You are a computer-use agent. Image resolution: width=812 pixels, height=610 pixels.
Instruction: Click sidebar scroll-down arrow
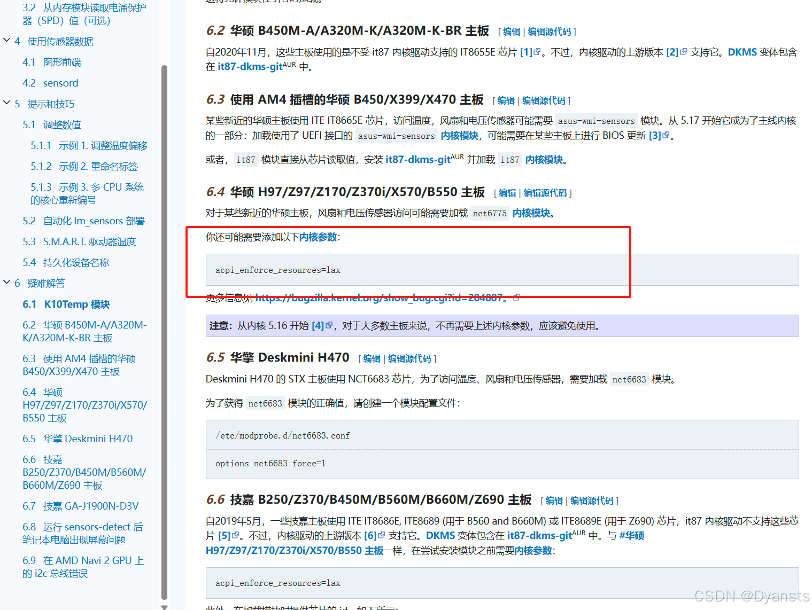164,607
